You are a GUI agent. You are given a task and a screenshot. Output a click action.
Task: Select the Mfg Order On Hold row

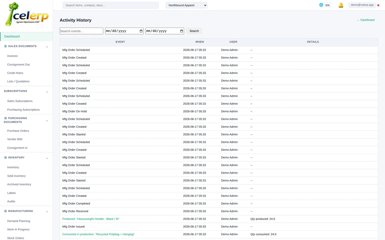pos(219,111)
